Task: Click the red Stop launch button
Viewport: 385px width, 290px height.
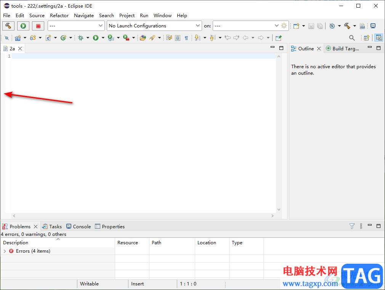Action: [x=38, y=26]
